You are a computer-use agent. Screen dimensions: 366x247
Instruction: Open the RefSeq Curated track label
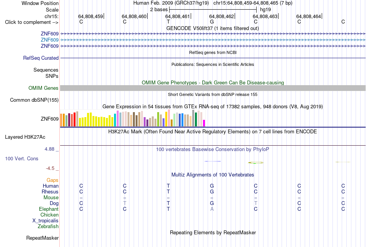pyautogui.click(x=41, y=58)
